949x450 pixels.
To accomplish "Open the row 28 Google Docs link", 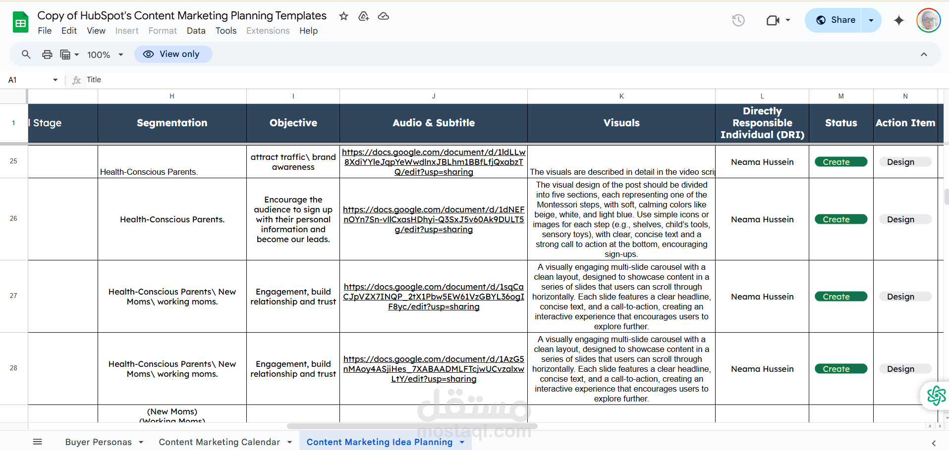I will [x=434, y=369].
